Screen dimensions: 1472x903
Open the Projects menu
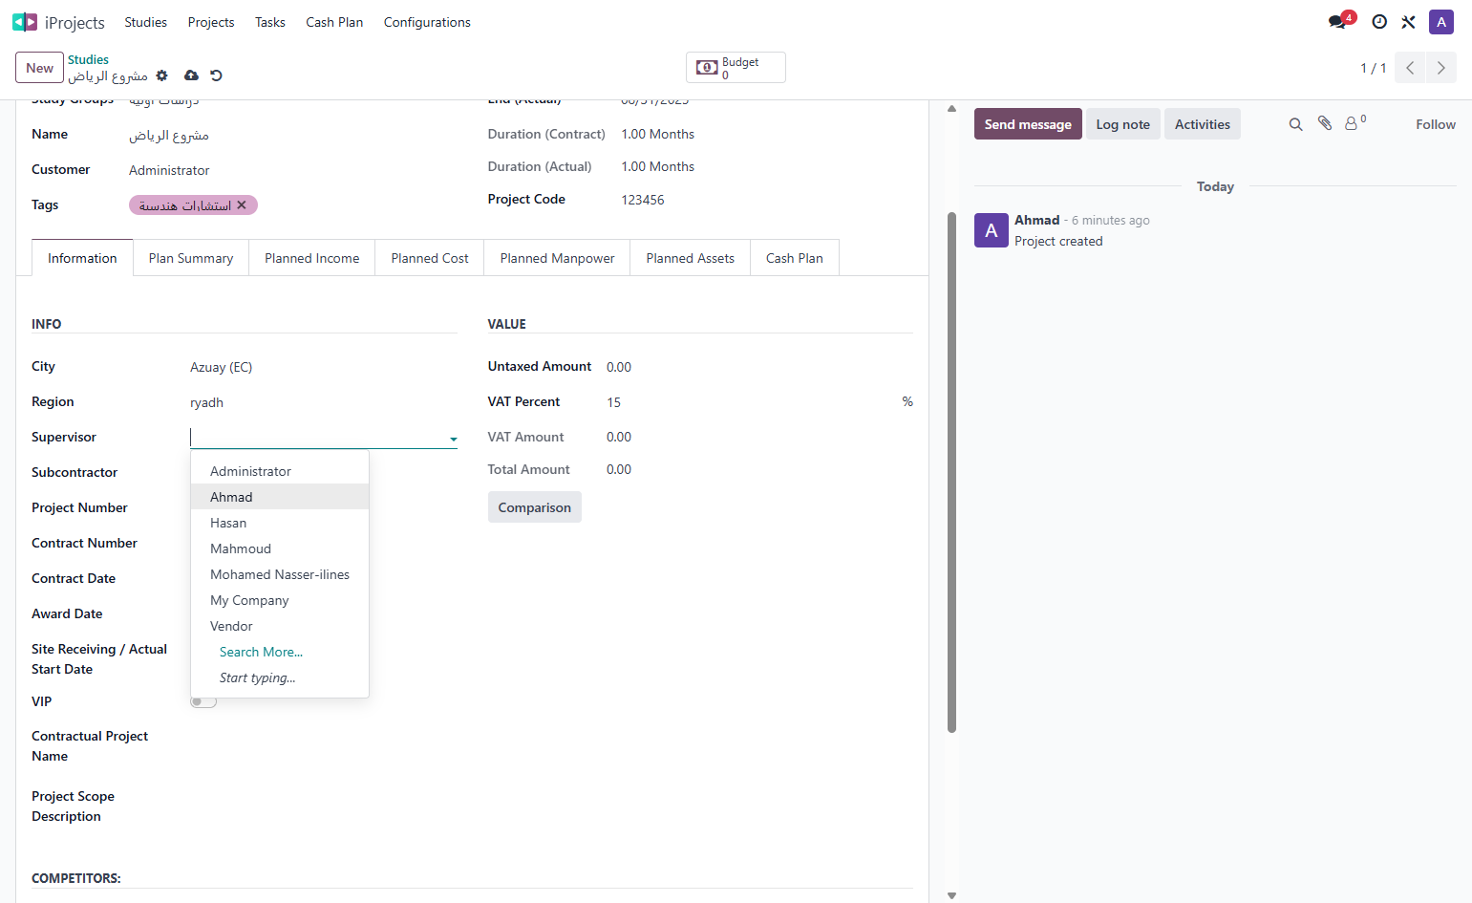[x=211, y=22]
